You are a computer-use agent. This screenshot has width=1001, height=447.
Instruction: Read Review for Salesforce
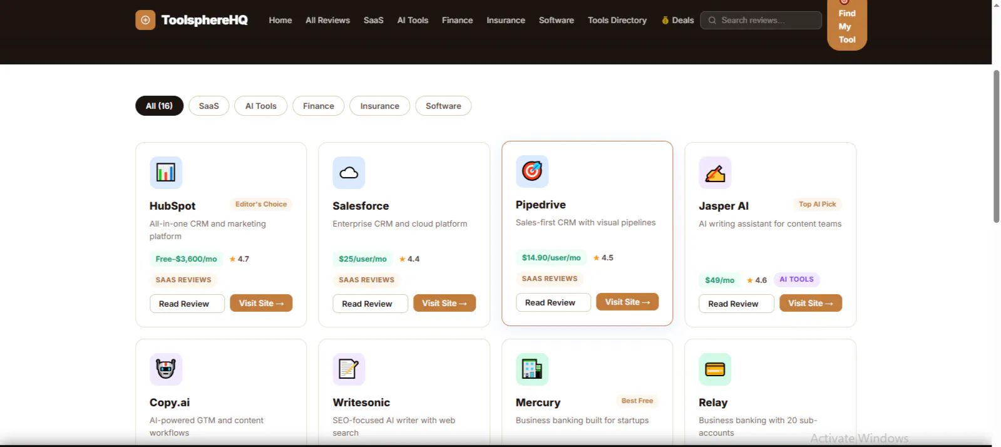pyautogui.click(x=370, y=304)
